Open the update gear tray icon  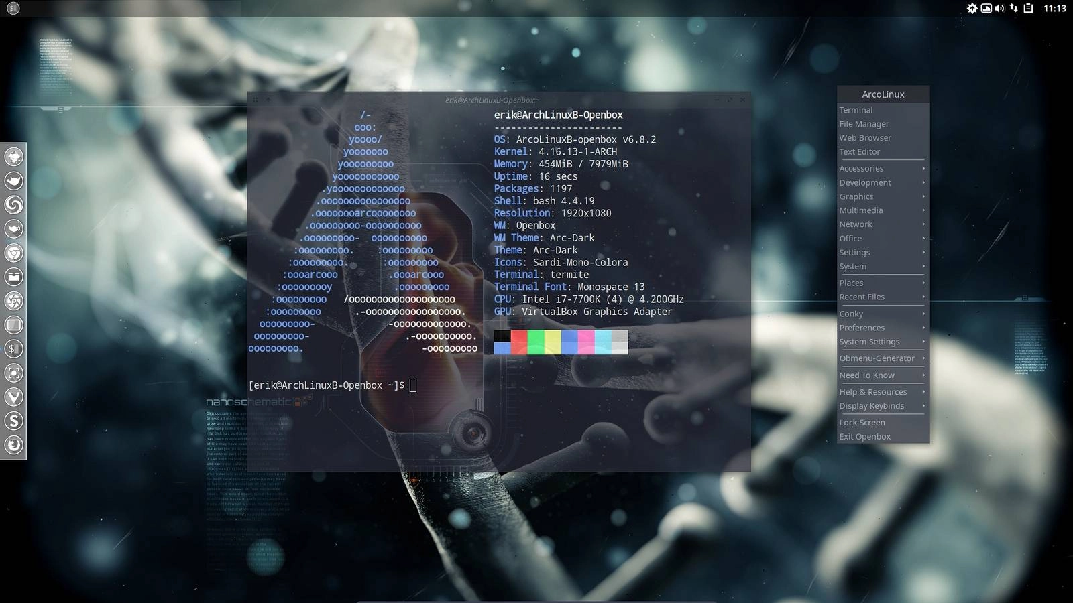[x=972, y=8]
